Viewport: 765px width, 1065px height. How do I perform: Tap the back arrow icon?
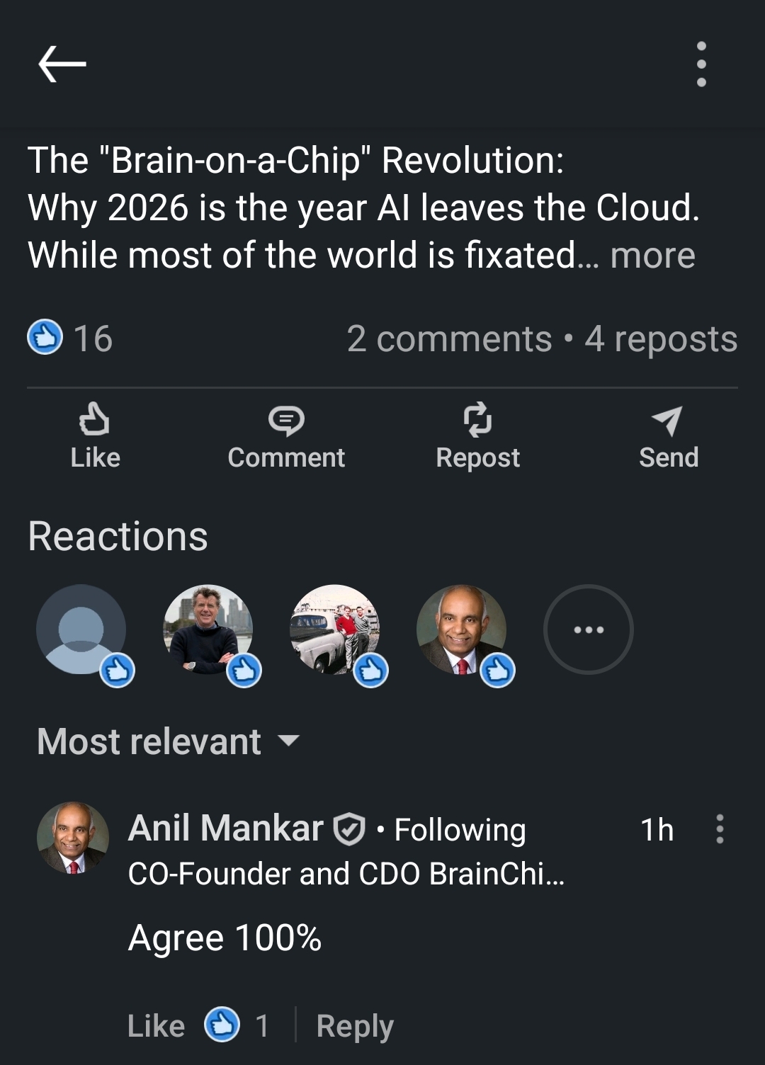point(62,64)
